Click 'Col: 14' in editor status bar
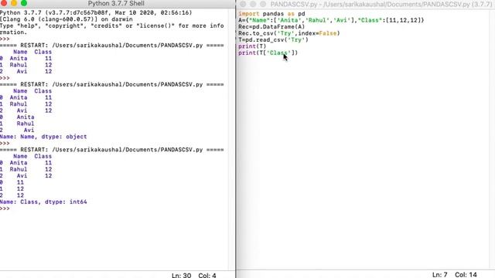The width and height of the screenshot is (495, 278). [466, 275]
